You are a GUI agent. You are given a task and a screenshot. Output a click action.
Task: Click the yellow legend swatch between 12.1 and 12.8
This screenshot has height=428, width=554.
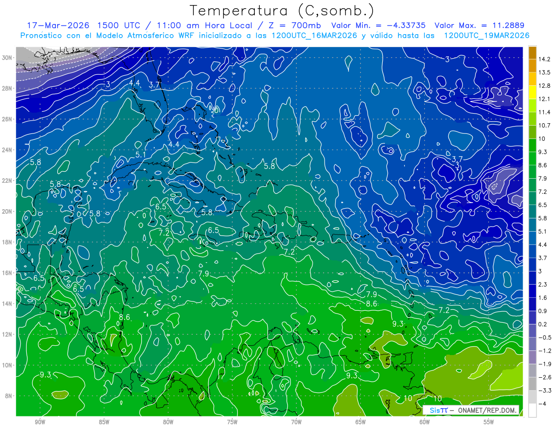532,92
